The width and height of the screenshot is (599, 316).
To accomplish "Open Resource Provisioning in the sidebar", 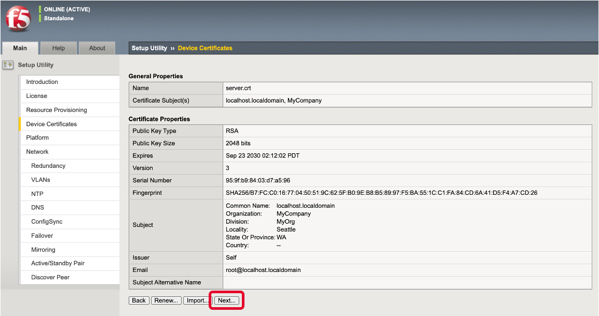I will (69, 110).
